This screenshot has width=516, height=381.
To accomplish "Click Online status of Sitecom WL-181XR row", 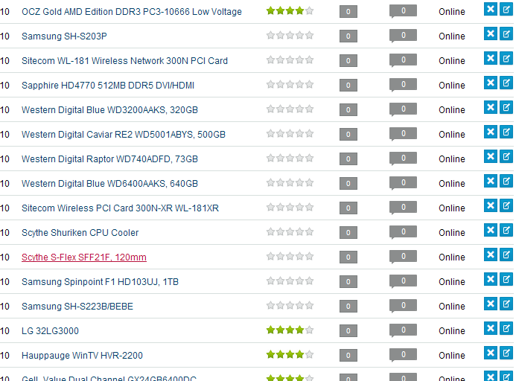I will [452, 208].
